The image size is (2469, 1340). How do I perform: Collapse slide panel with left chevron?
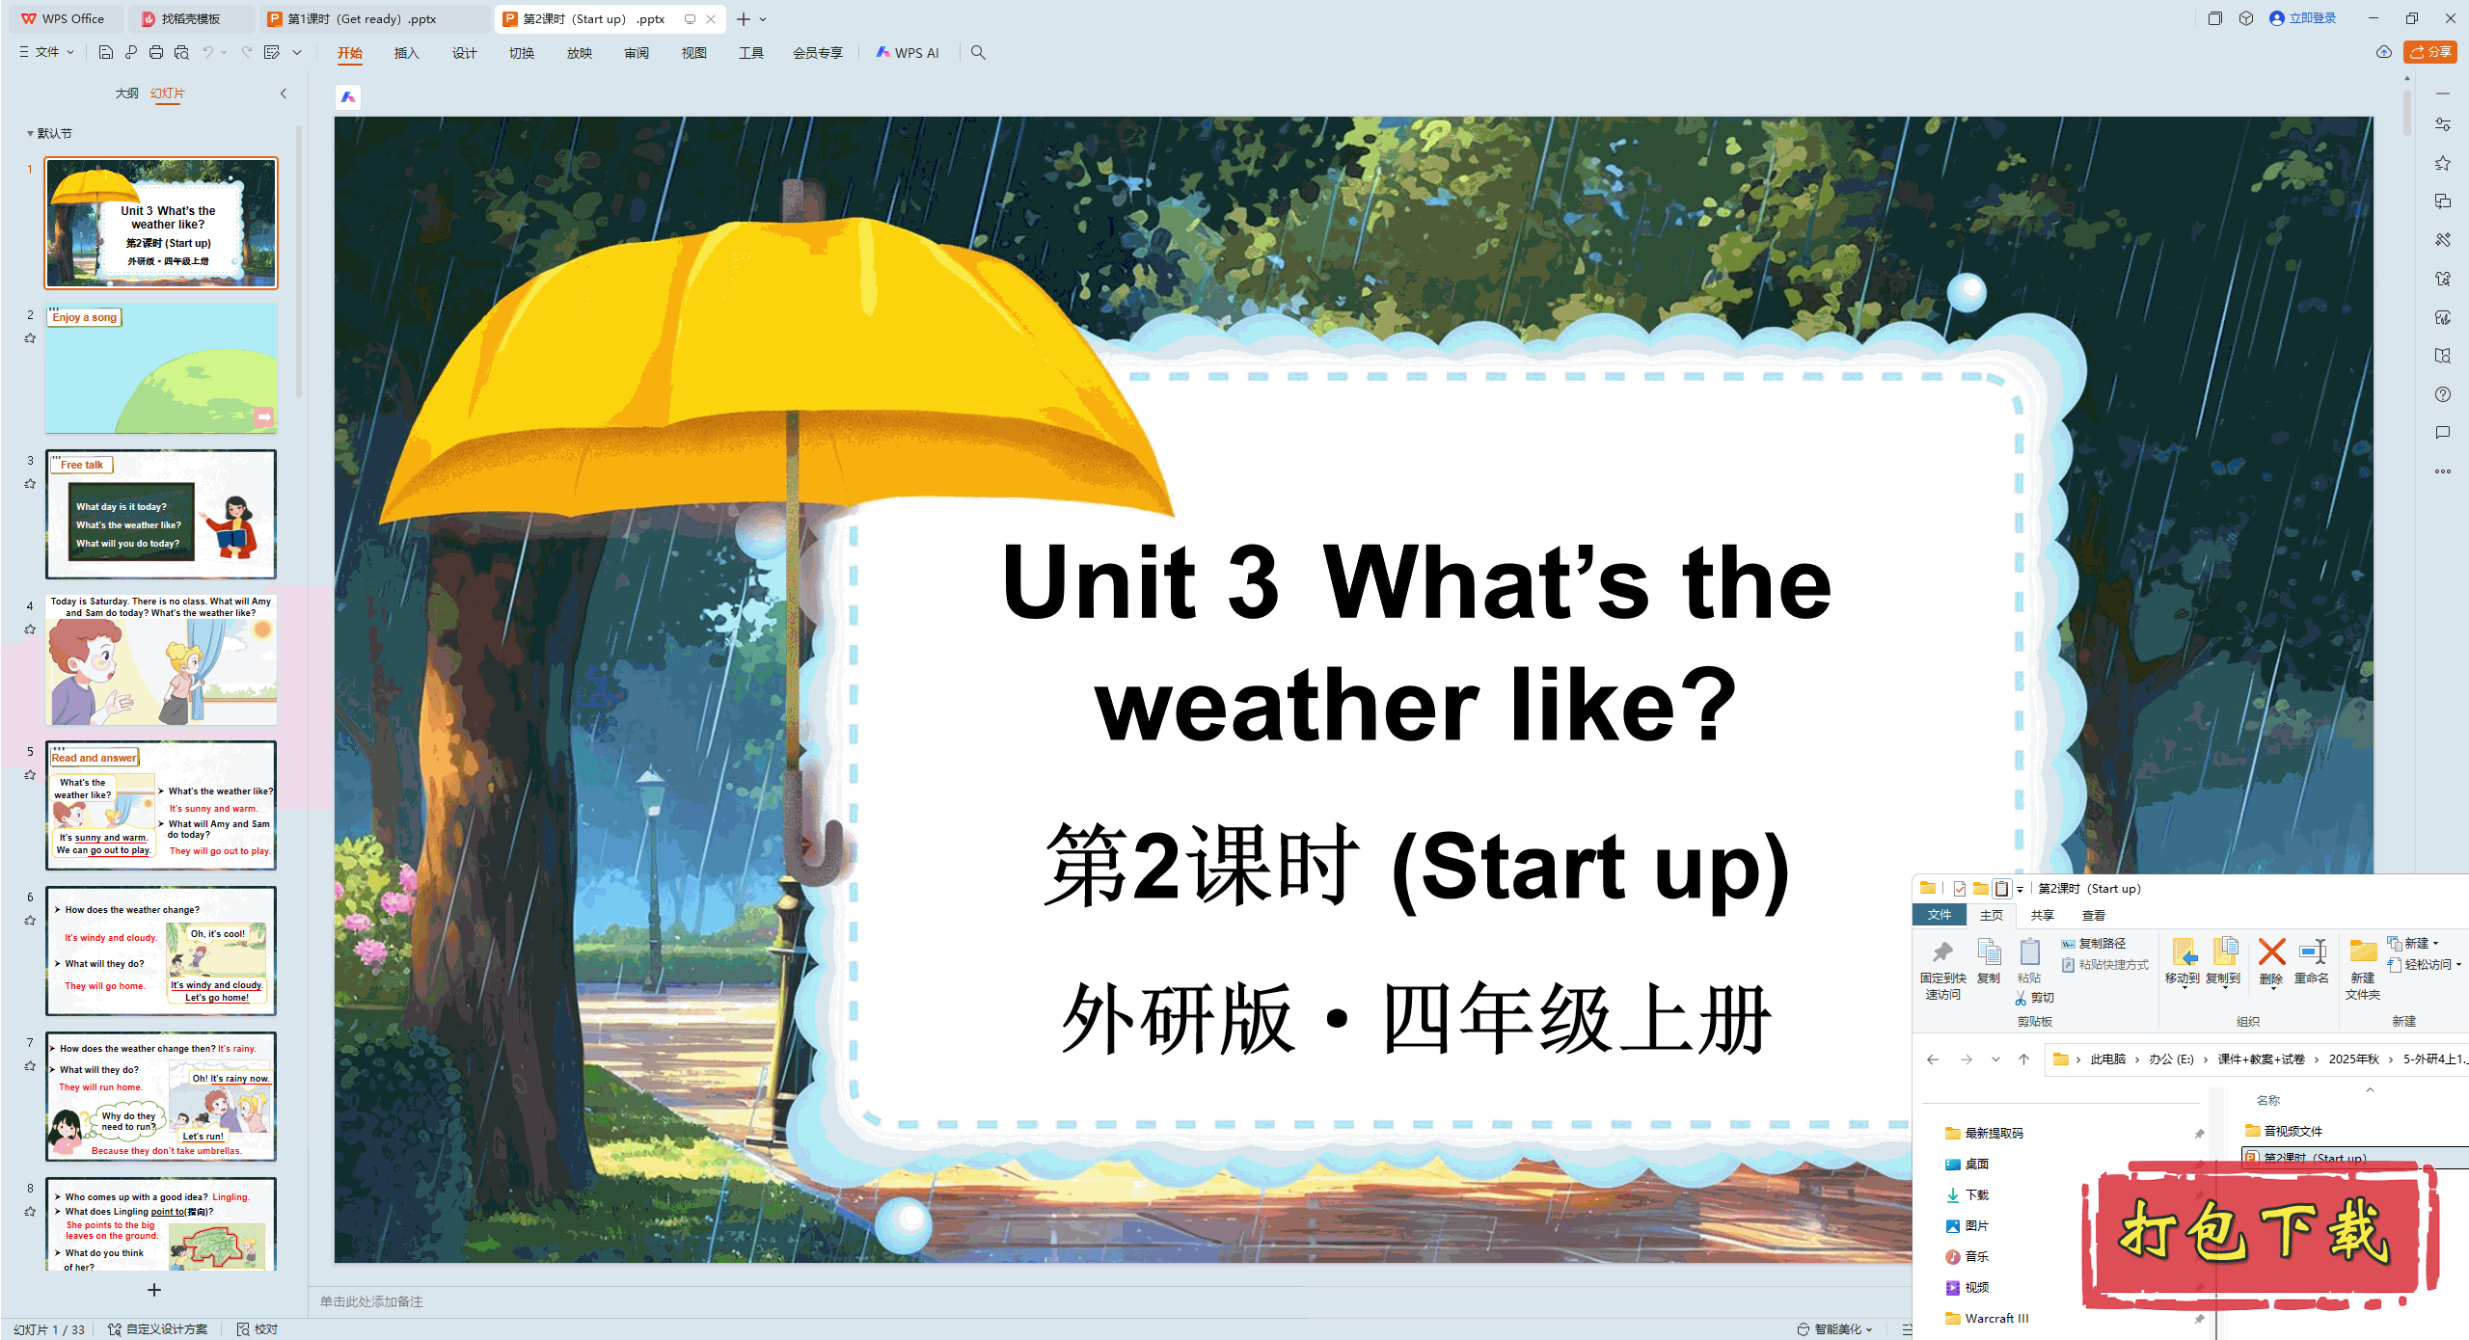click(284, 94)
